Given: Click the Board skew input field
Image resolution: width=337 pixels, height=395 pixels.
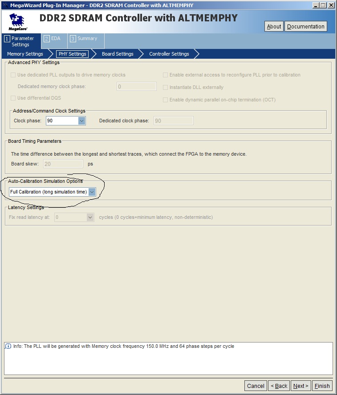Looking at the screenshot, I should (x=63, y=164).
